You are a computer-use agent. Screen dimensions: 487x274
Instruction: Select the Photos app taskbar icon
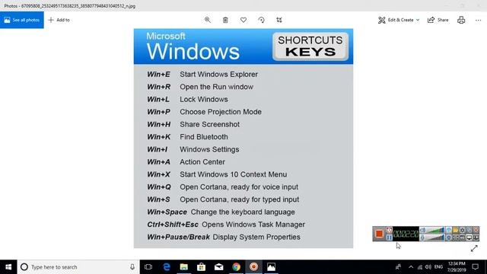(x=271, y=267)
